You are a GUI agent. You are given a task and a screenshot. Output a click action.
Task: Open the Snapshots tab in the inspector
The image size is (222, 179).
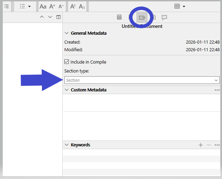tap(153, 17)
